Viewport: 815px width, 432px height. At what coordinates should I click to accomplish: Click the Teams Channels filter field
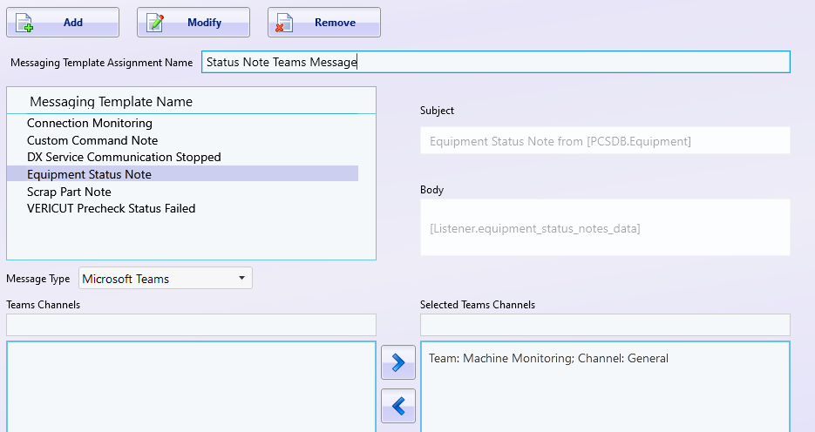pos(191,325)
